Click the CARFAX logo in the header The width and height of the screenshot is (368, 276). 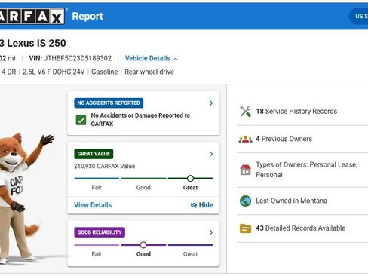tap(32, 17)
